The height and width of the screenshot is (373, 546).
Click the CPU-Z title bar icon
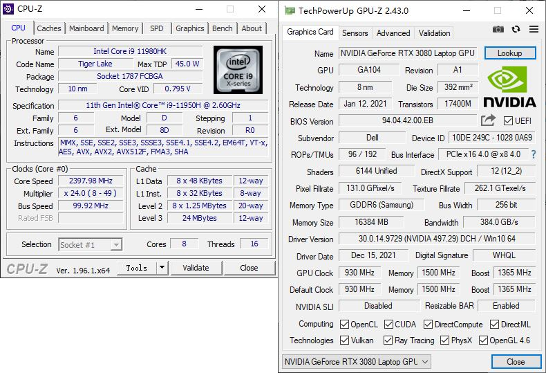point(8,9)
